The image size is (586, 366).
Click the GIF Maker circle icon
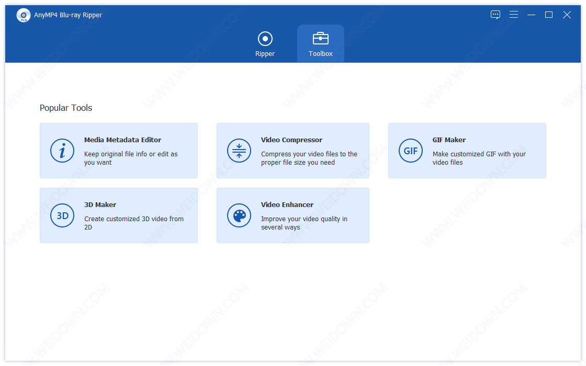[410, 151]
